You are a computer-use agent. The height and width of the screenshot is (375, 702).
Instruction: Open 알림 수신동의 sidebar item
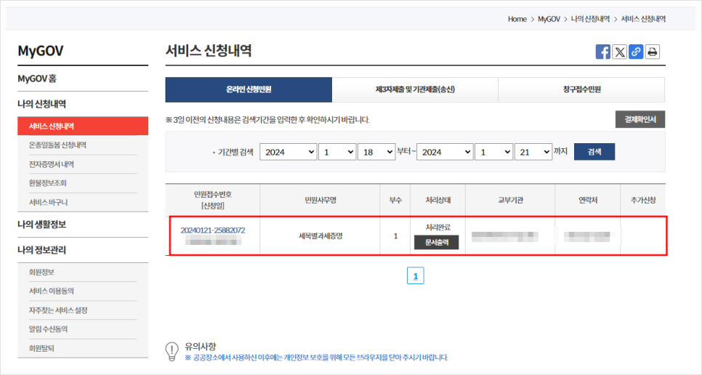pyautogui.click(x=49, y=329)
